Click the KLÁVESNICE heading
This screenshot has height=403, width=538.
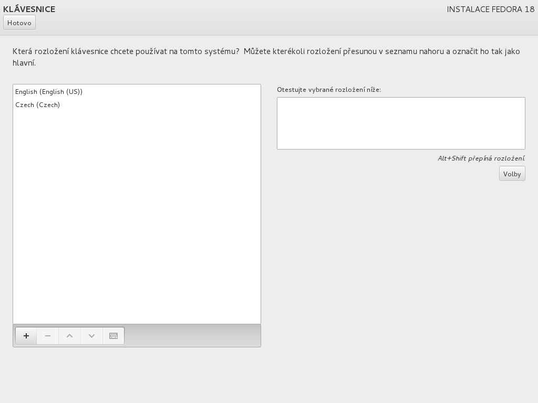click(29, 9)
